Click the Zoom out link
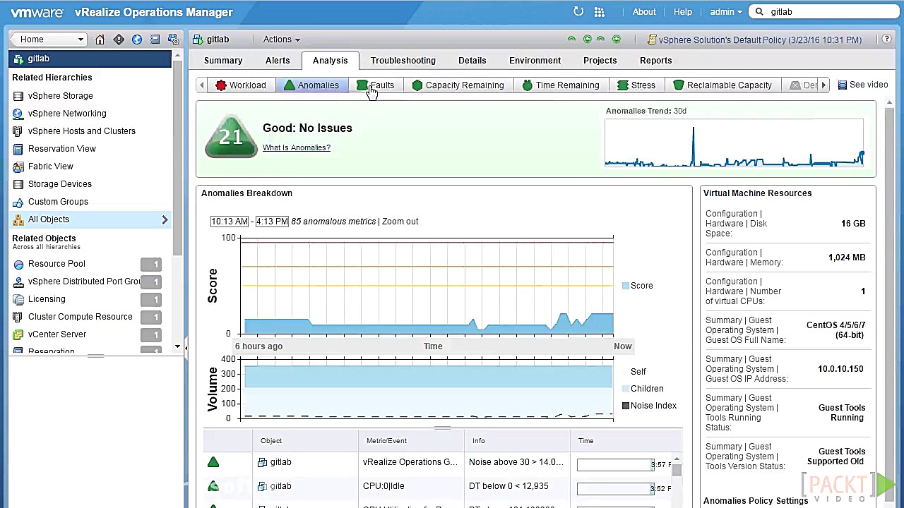This screenshot has width=904, height=508. 400,222
